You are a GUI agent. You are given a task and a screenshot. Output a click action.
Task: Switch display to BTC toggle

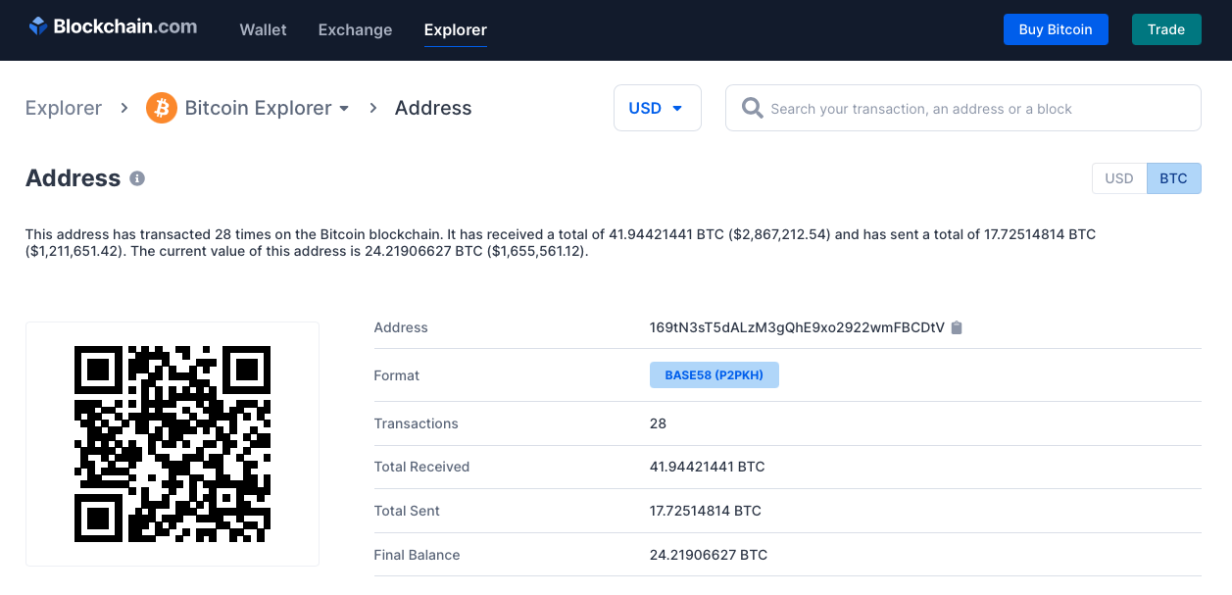[x=1173, y=178]
